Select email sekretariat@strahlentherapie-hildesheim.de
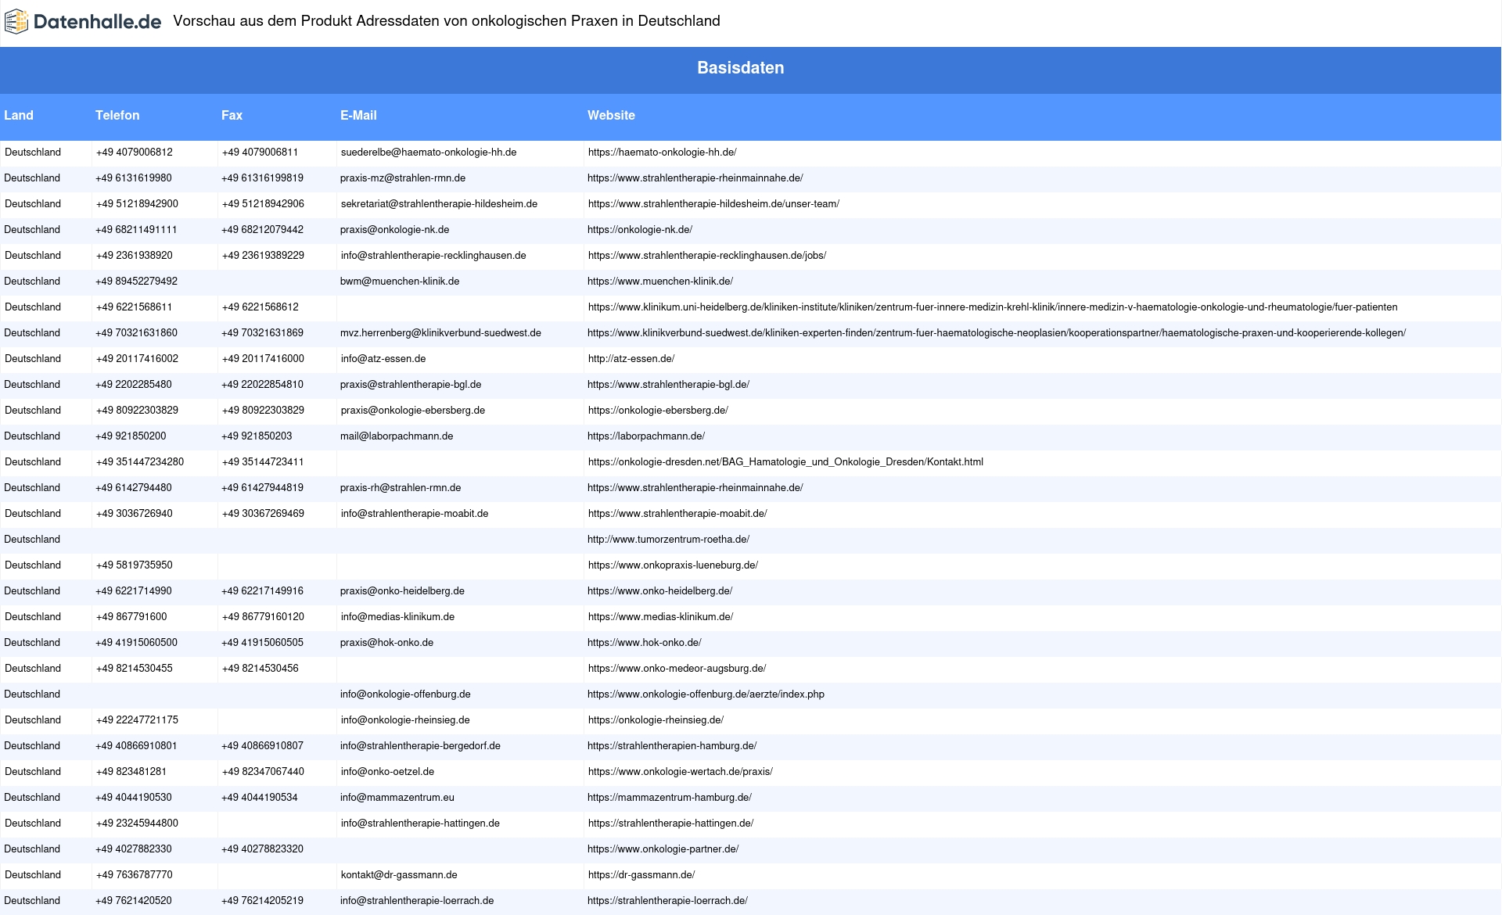The image size is (1502, 915). pyautogui.click(x=439, y=204)
